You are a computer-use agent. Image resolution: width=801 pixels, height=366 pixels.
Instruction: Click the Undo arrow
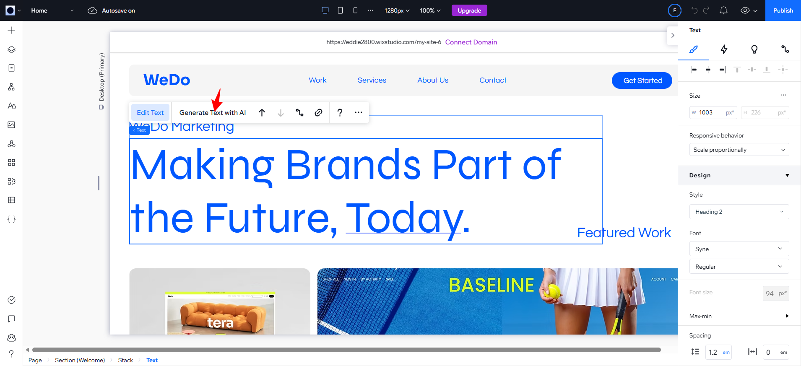click(694, 10)
